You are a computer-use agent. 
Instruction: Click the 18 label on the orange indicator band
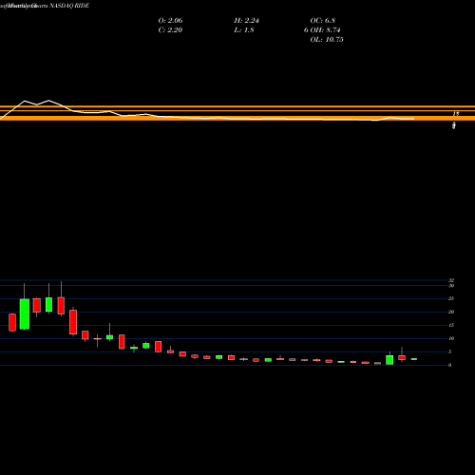[x=456, y=114]
